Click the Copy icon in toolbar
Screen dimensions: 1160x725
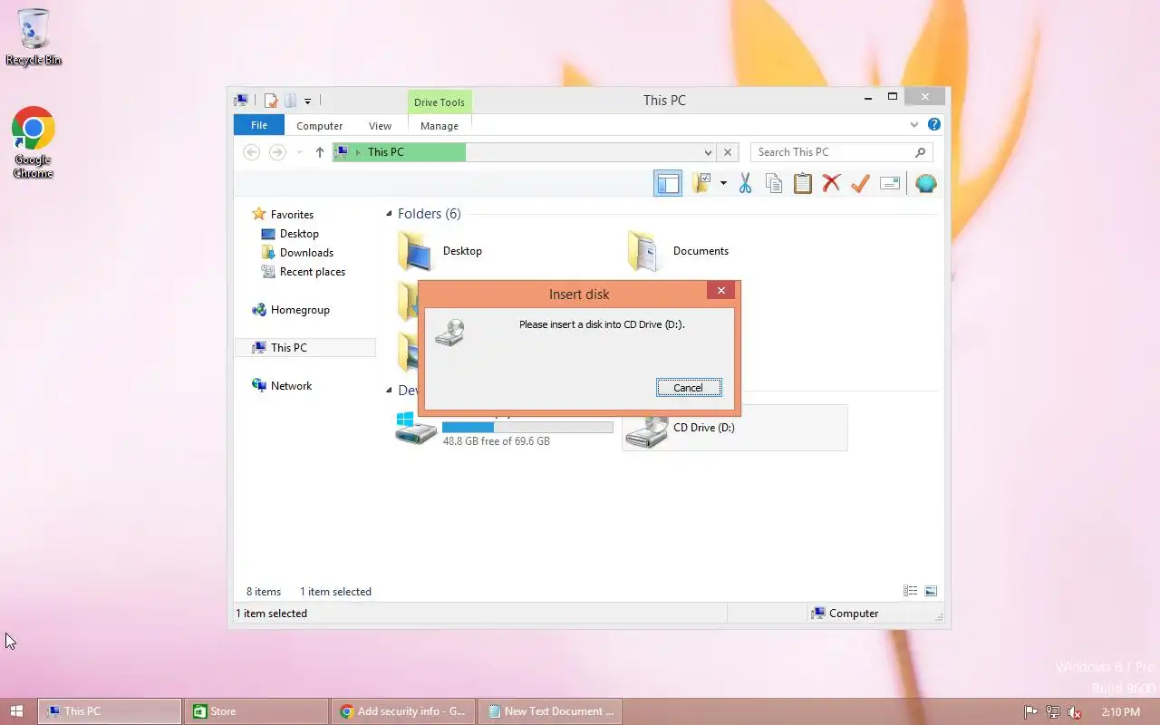point(774,184)
